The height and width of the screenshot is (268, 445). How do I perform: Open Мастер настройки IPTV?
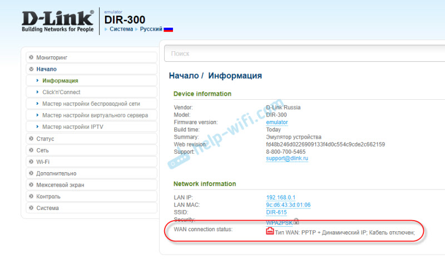point(91,126)
